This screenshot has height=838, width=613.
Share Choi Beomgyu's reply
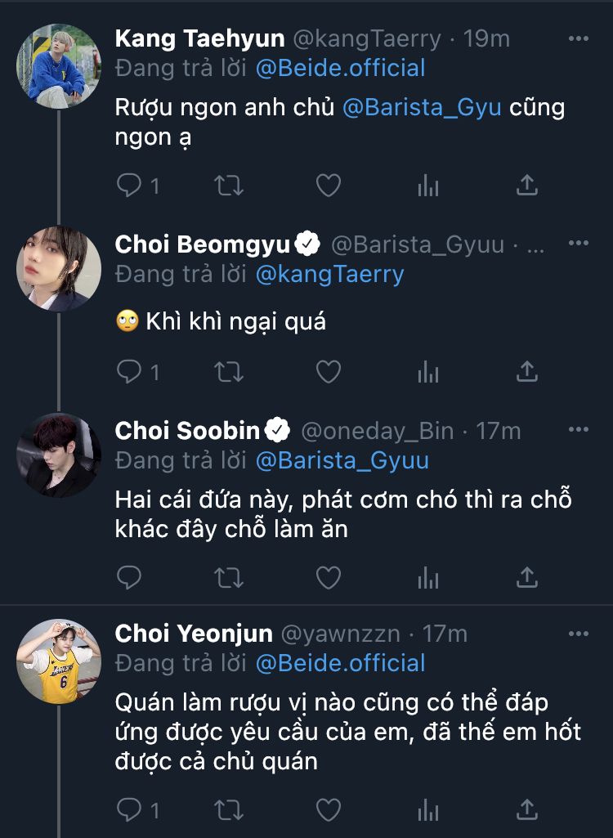(528, 372)
